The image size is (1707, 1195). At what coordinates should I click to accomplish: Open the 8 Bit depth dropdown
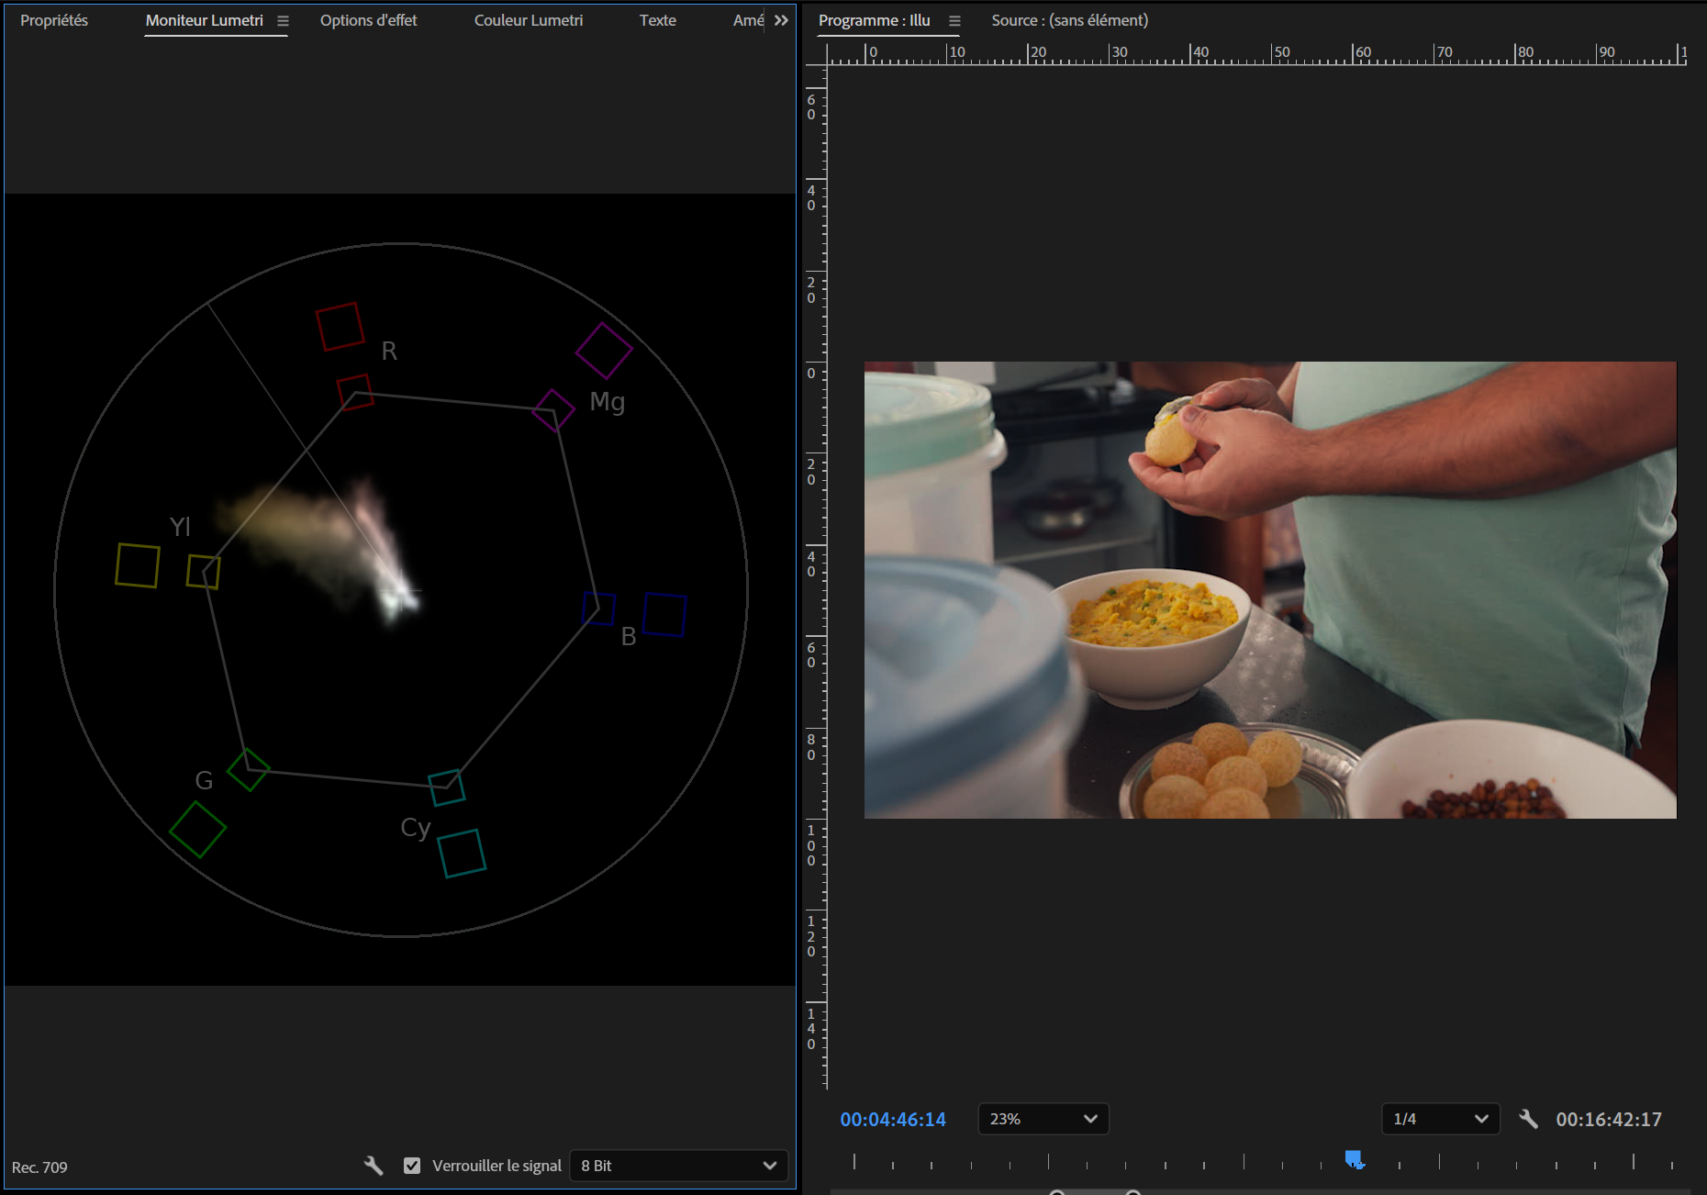pyautogui.click(x=679, y=1166)
